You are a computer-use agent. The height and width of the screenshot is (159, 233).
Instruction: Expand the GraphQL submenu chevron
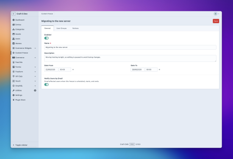pyautogui.click(x=35, y=86)
